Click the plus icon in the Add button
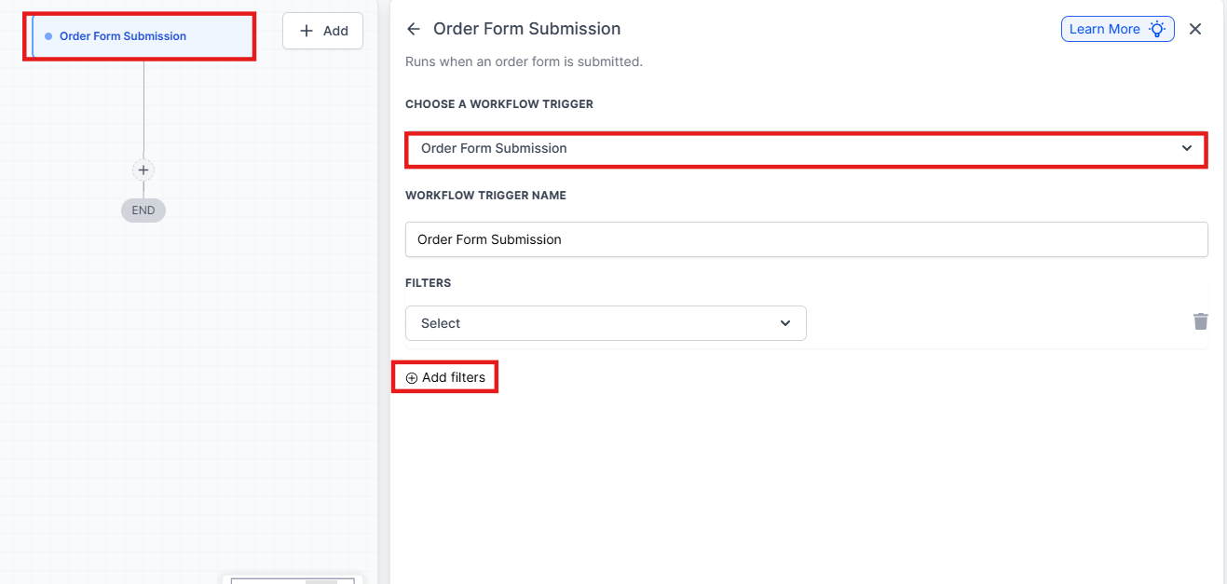Viewport: 1227px width, 584px height. point(307,31)
